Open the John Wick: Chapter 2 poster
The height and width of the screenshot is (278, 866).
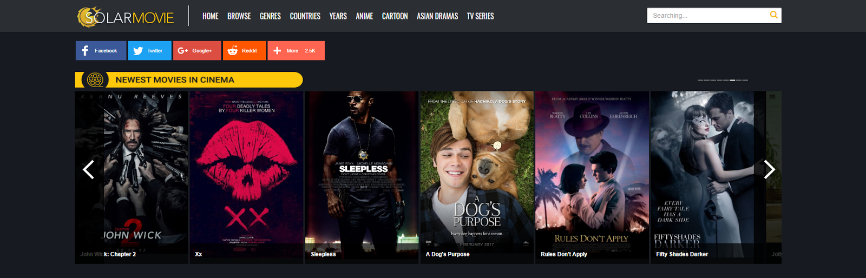coord(132,177)
